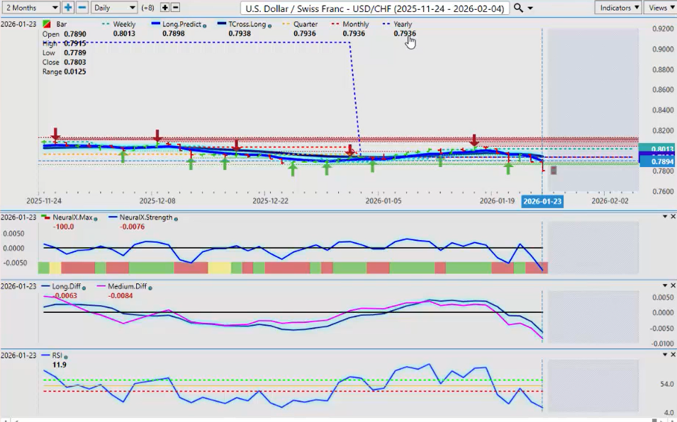The height and width of the screenshot is (422, 677).
Task: Toggle the NeuralX.Strength legend entry
Action: pos(141,217)
